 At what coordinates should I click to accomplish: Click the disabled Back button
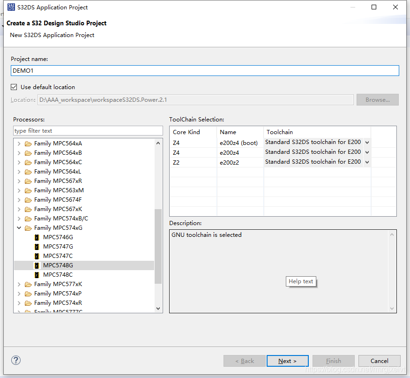pyautogui.click(x=245, y=361)
